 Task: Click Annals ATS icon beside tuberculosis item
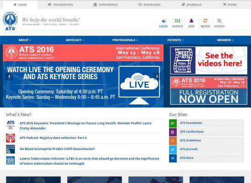(11, 161)
